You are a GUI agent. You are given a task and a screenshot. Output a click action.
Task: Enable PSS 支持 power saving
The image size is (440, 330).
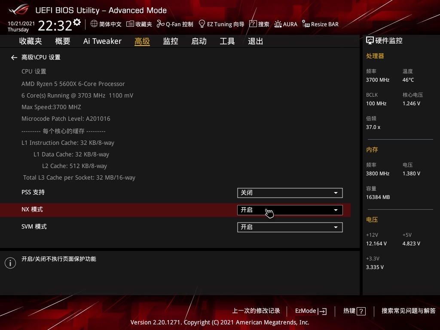290,192
